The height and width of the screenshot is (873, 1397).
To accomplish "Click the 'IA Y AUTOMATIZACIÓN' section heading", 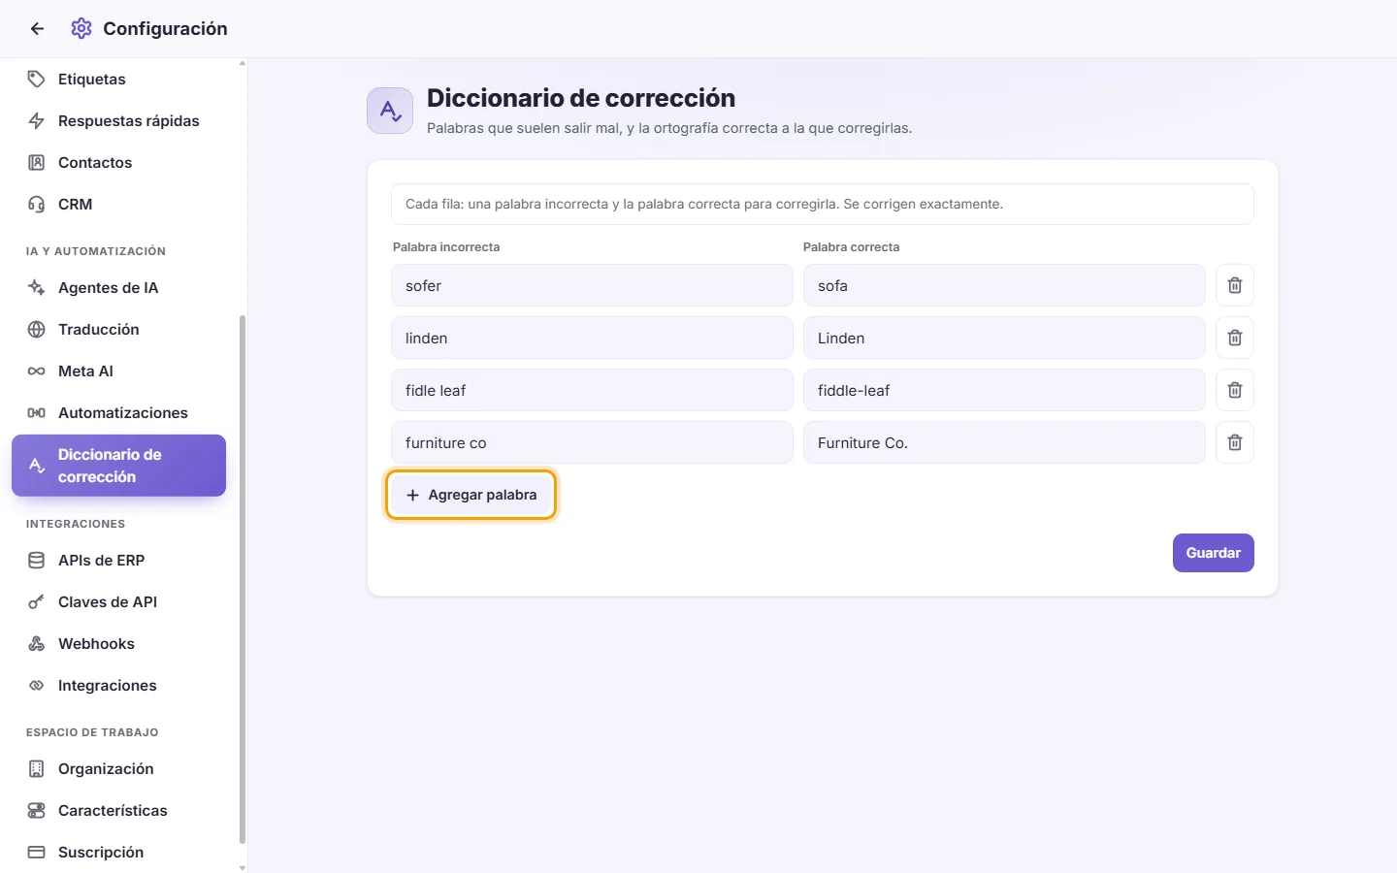I will (x=96, y=251).
